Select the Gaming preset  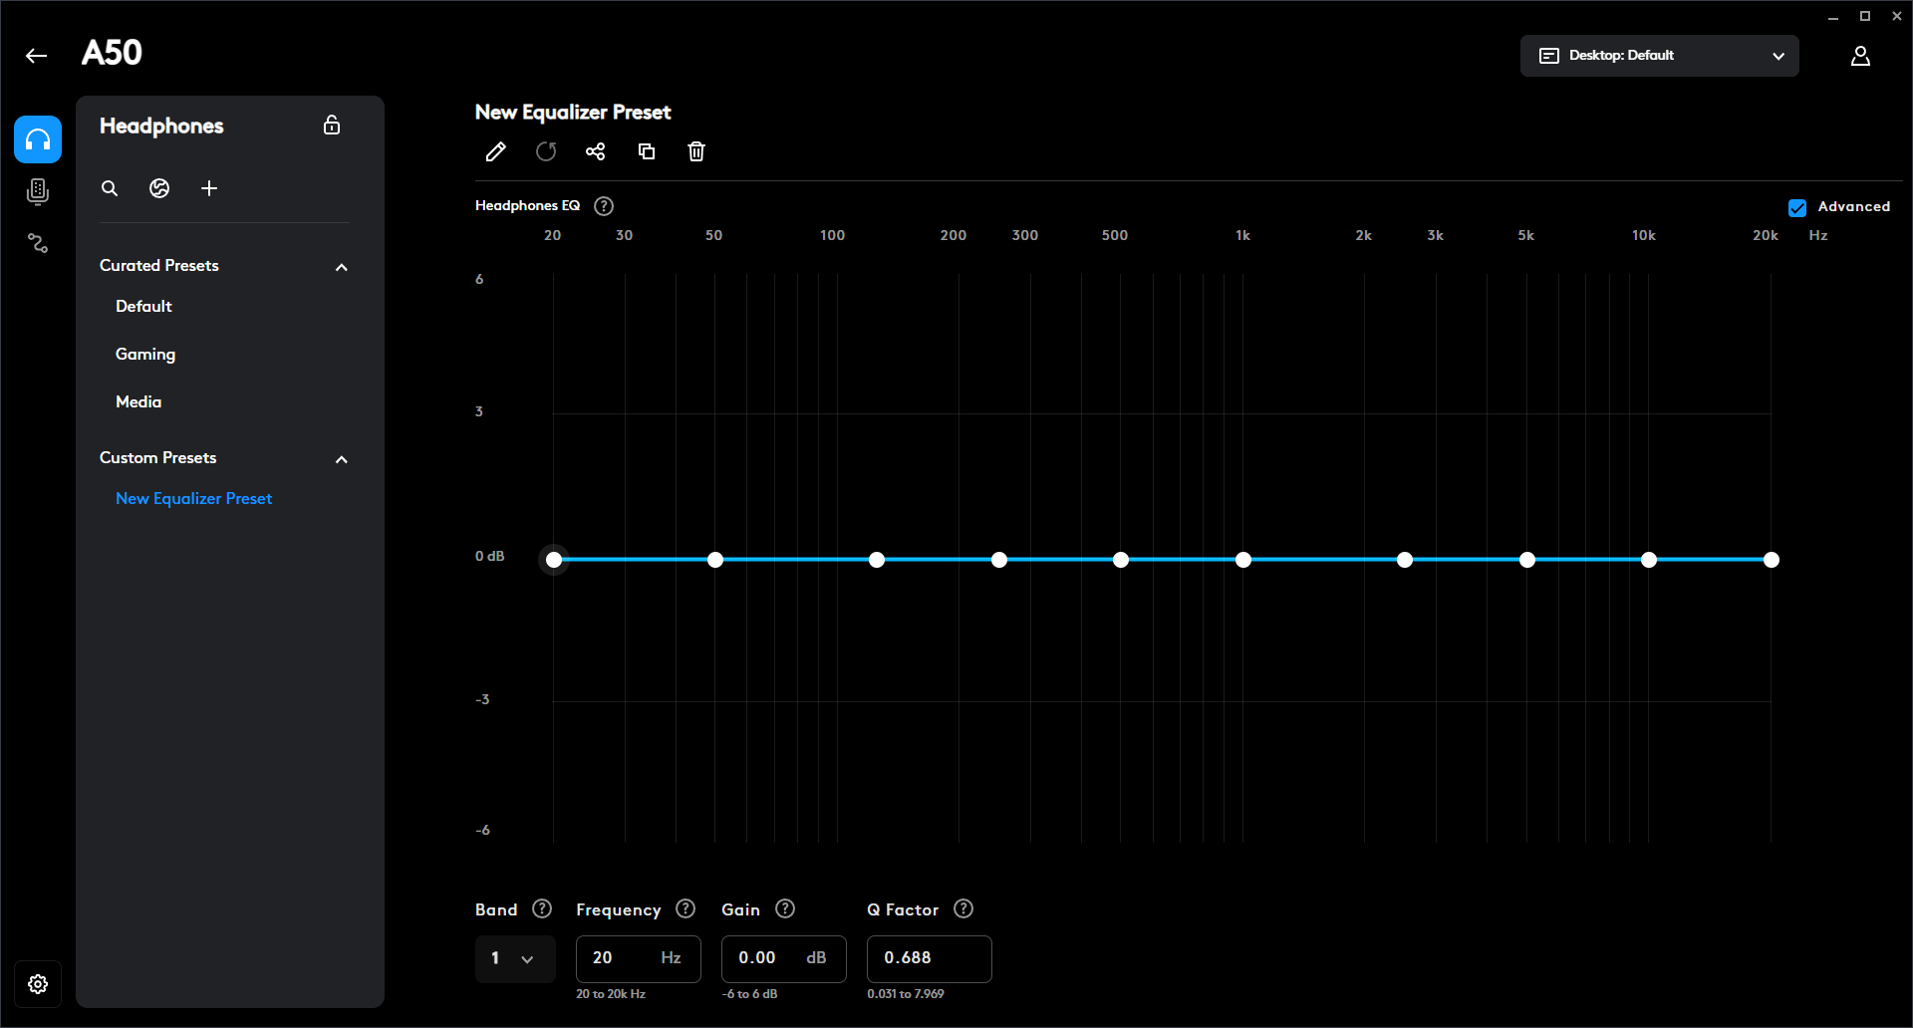tap(145, 355)
